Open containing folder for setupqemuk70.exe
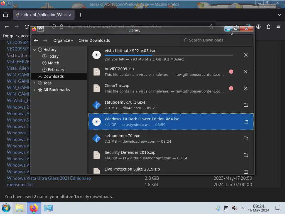The height and width of the screenshot is (214, 285). pyautogui.click(x=246, y=138)
